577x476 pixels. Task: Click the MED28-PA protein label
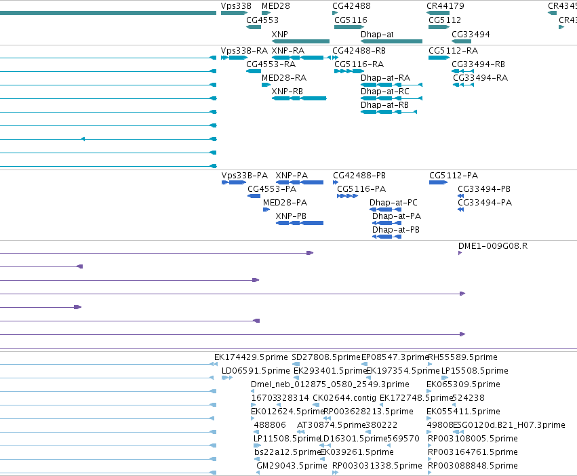[x=285, y=203]
